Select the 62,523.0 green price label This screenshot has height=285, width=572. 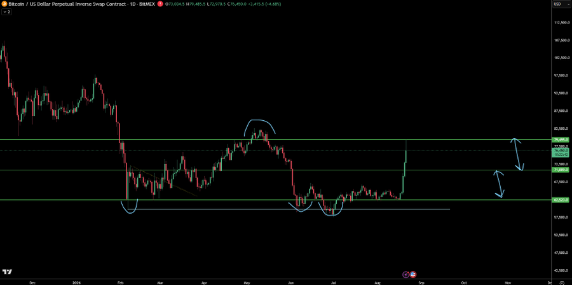click(561, 200)
